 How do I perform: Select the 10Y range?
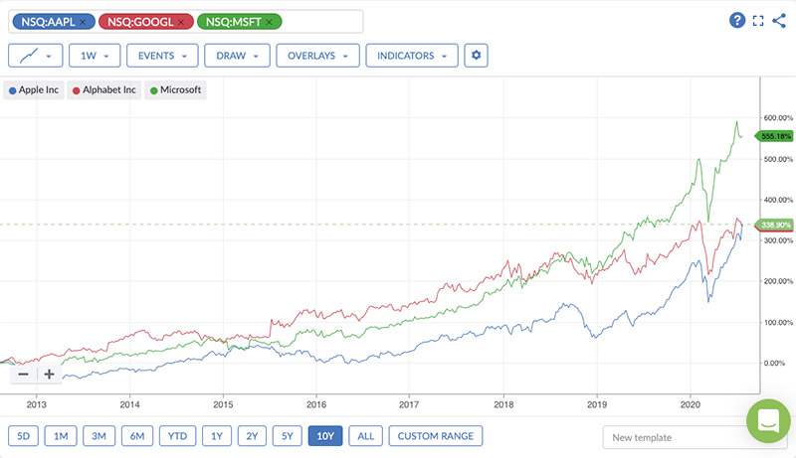(325, 436)
